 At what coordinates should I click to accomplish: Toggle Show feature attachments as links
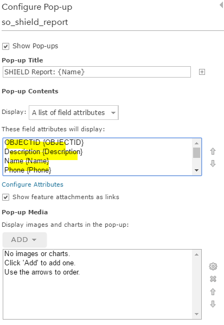5,197
